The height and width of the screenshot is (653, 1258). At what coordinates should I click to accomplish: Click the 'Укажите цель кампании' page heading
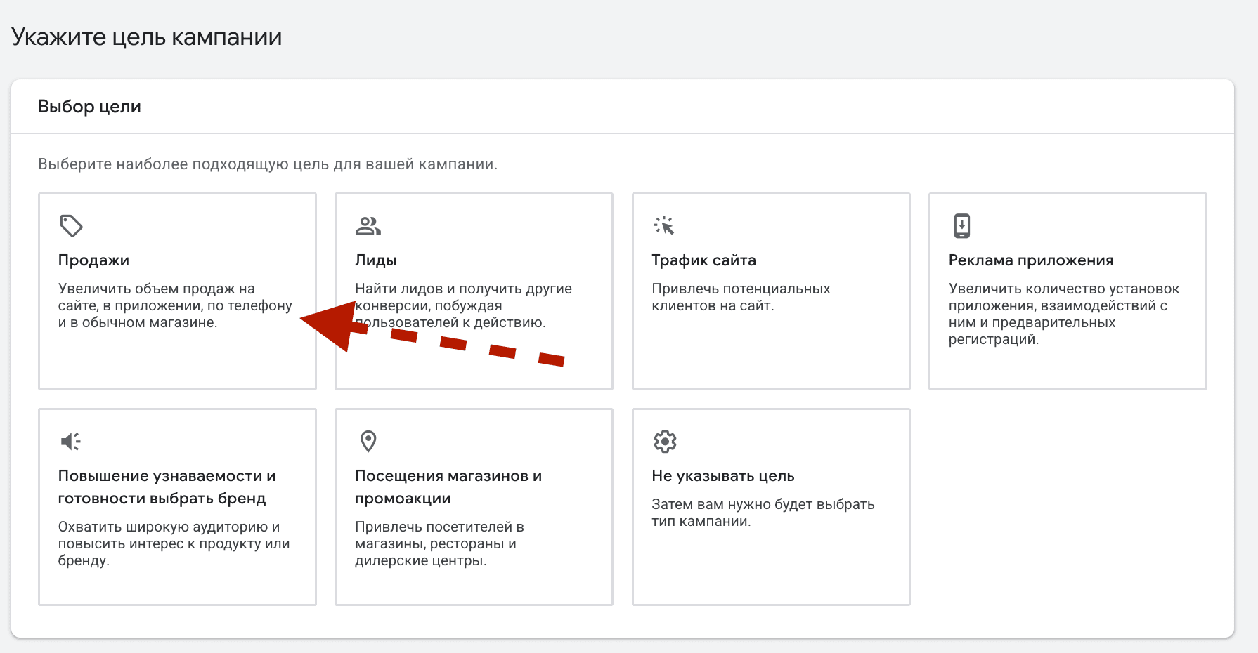point(146,37)
